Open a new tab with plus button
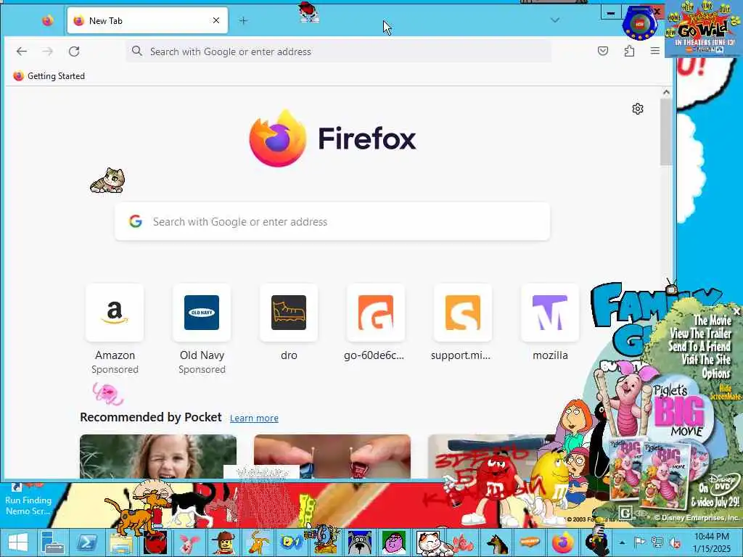Image resolution: width=743 pixels, height=557 pixels. coord(243,20)
